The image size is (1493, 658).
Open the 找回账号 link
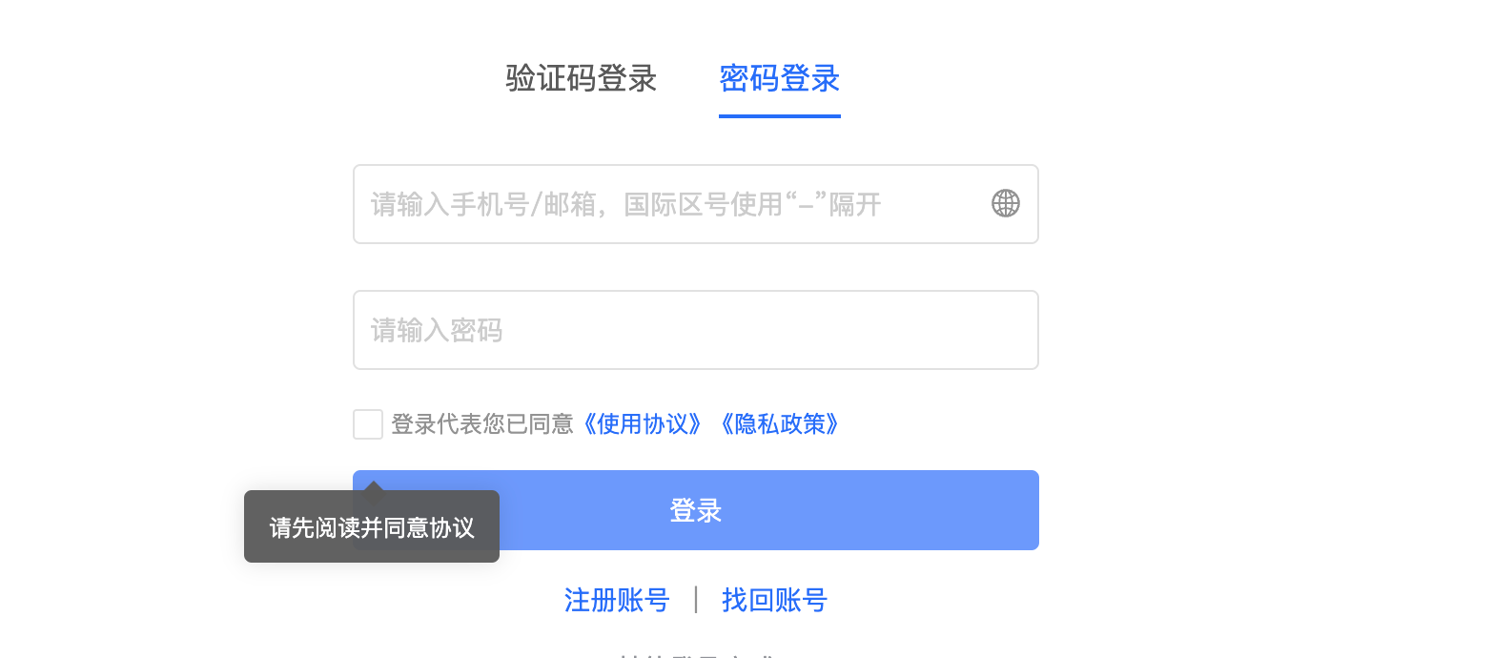click(774, 601)
